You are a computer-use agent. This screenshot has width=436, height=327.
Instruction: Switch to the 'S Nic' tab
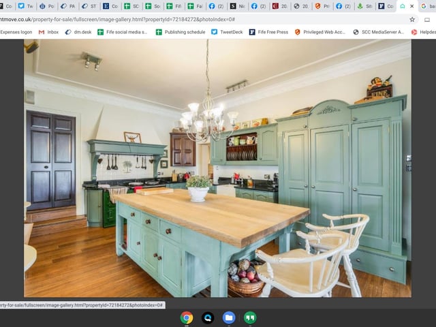click(237, 6)
